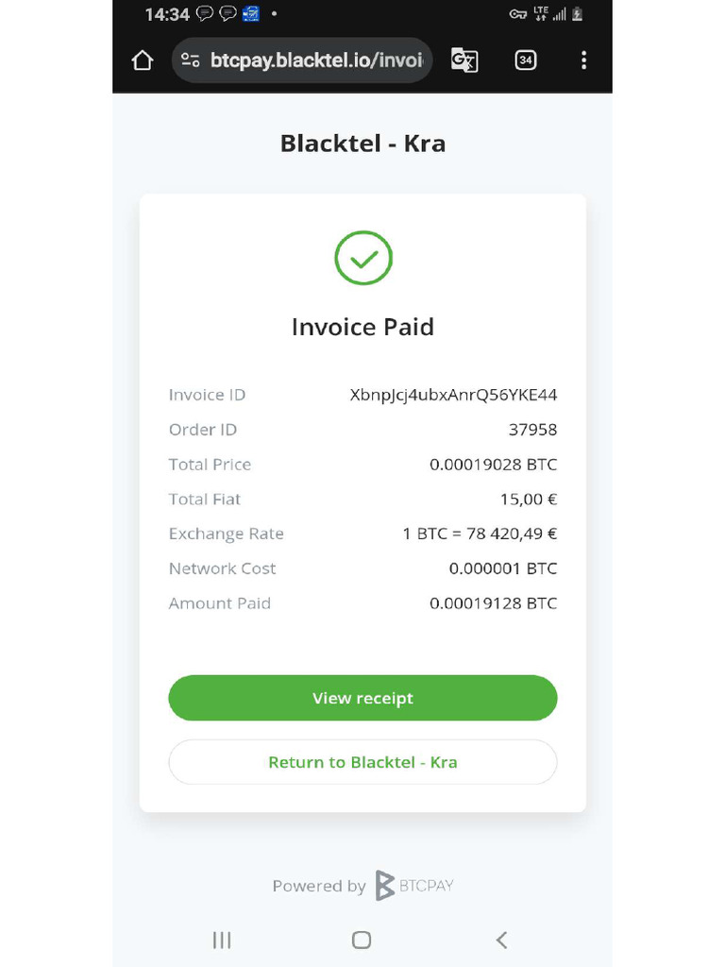Click the Exchange Rate value text
Image resolution: width=725 pixels, height=967 pixels.
480,534
